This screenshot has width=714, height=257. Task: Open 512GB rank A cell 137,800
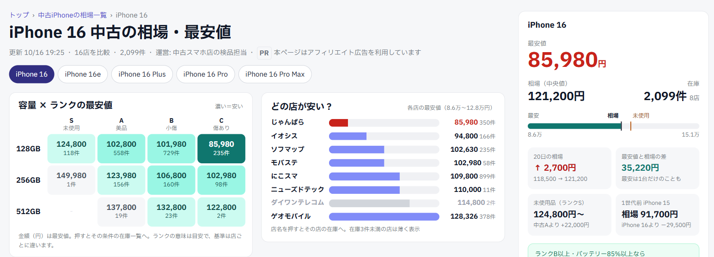pos(121,212)
